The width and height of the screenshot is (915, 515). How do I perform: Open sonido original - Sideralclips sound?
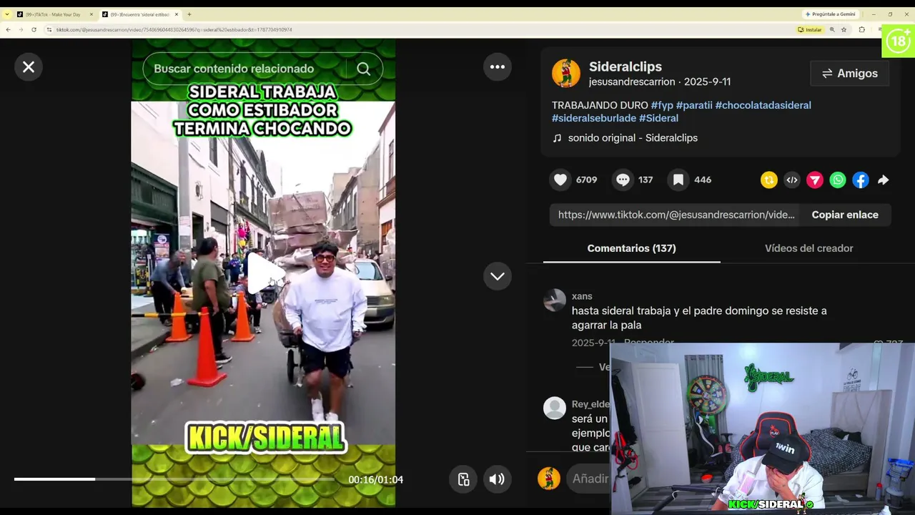[633, 138]
